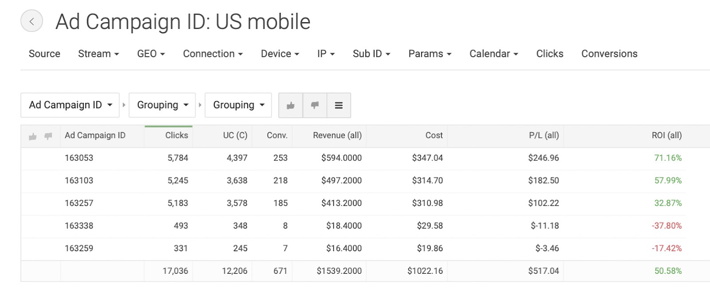Switch to the Source tab

pyautogui.click(x=44, y=54)
